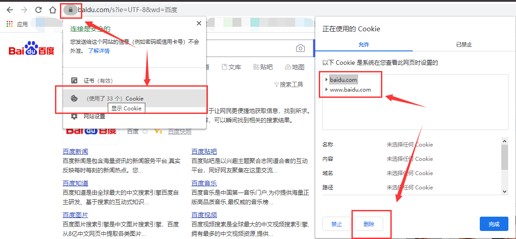Open the 百度知道 link
516x239 pixels.
coord(76,183)
